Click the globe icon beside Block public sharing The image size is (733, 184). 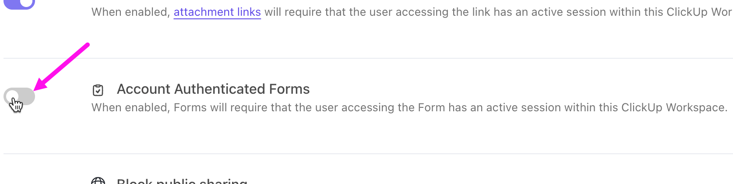(x=98, y=181)
